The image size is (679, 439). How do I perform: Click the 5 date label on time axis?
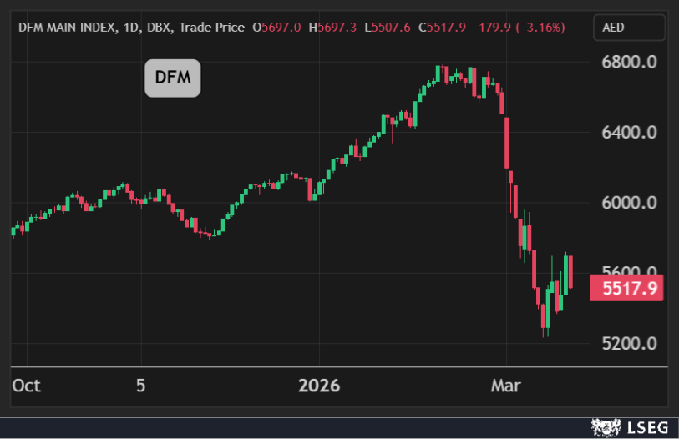pyautogui.click(x=140, y=386)
